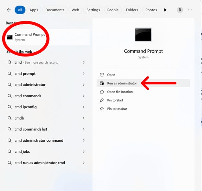202x191 pixels.
Task: Expand the cmd administrator suggestion chevron
Action: [x=84, y=85]
